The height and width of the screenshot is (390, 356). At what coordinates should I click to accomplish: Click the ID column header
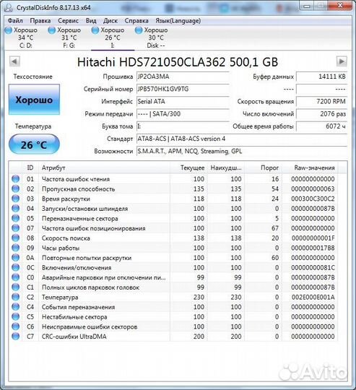click(30, 168)
